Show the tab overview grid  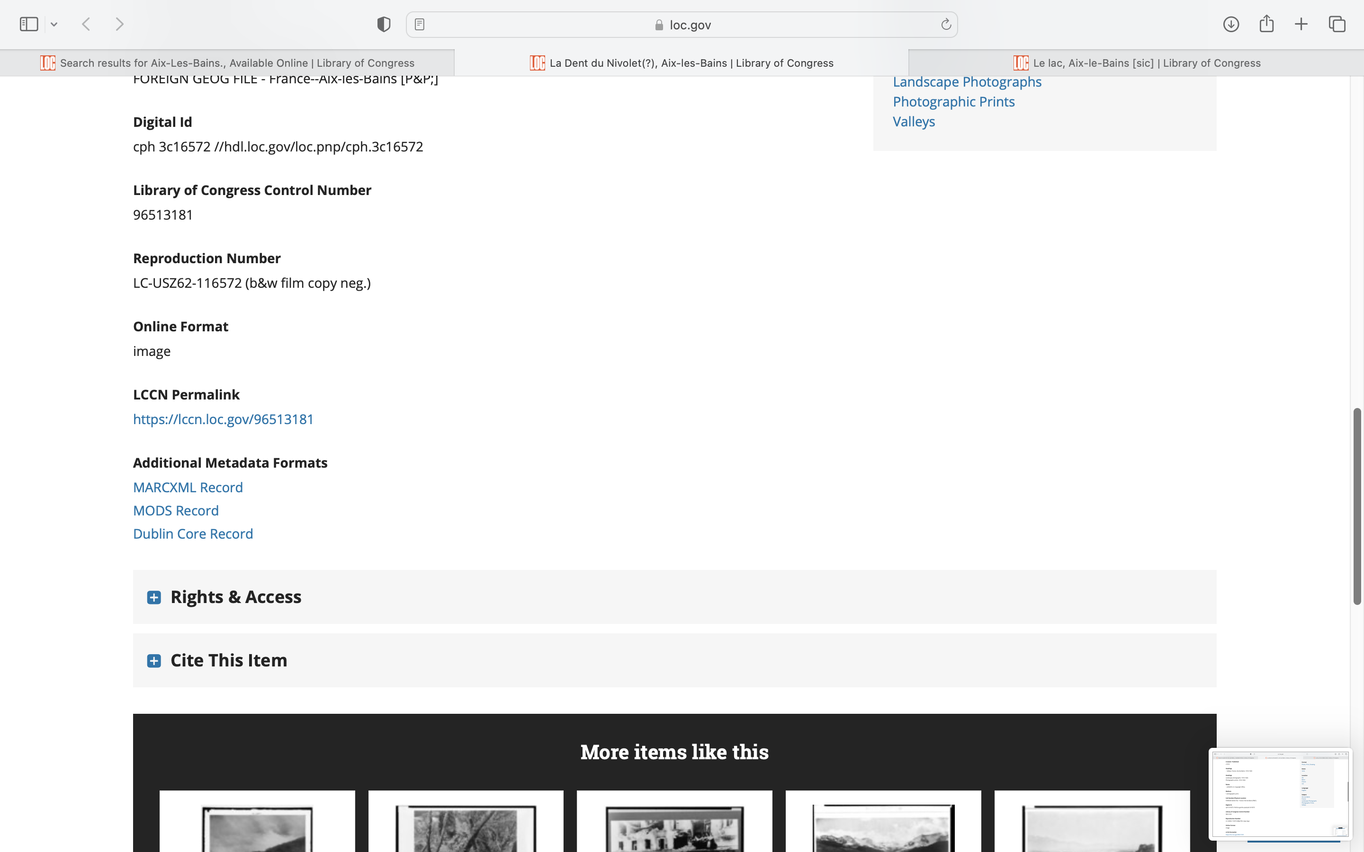click(x=1337, y=24)
